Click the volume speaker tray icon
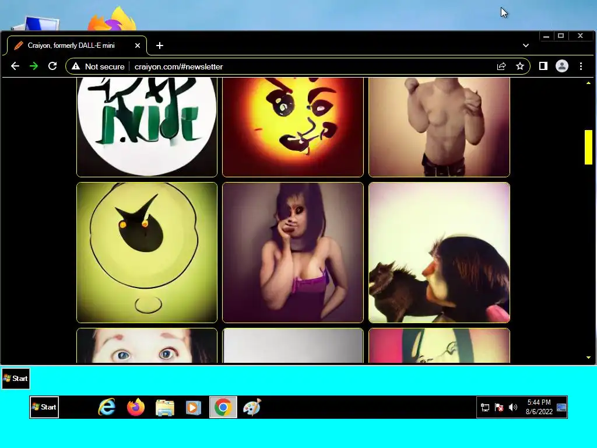Screen dimensions: 597x448 pos(513,407)
